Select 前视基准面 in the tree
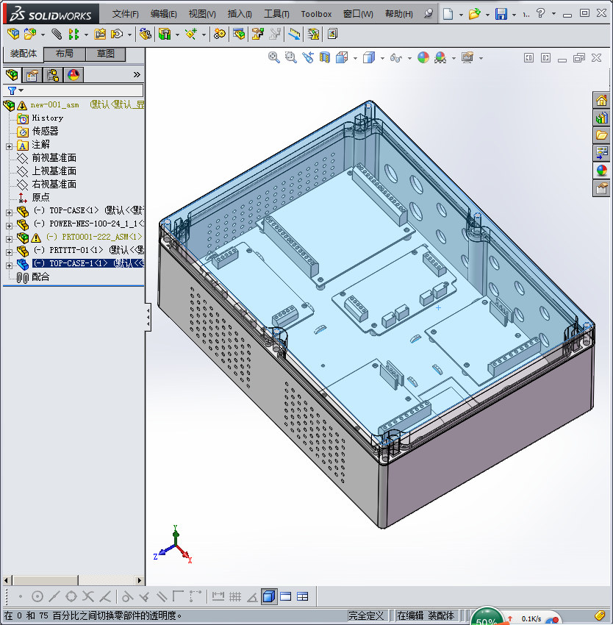The image size is (613, 625). click(54, 158)
